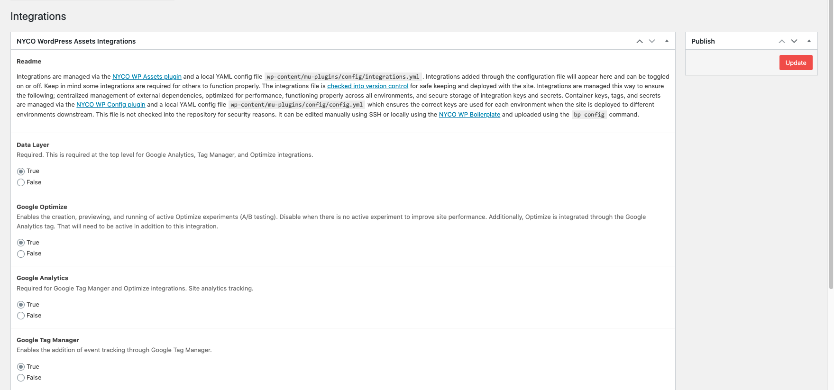
Task: Collapse the Publish panel
Action: (809, 41)
